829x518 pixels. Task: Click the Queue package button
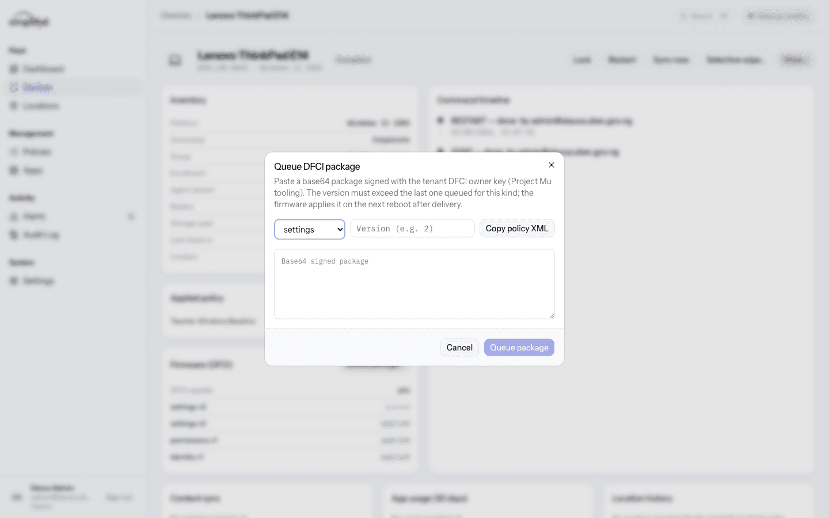(x=519, y=348)
